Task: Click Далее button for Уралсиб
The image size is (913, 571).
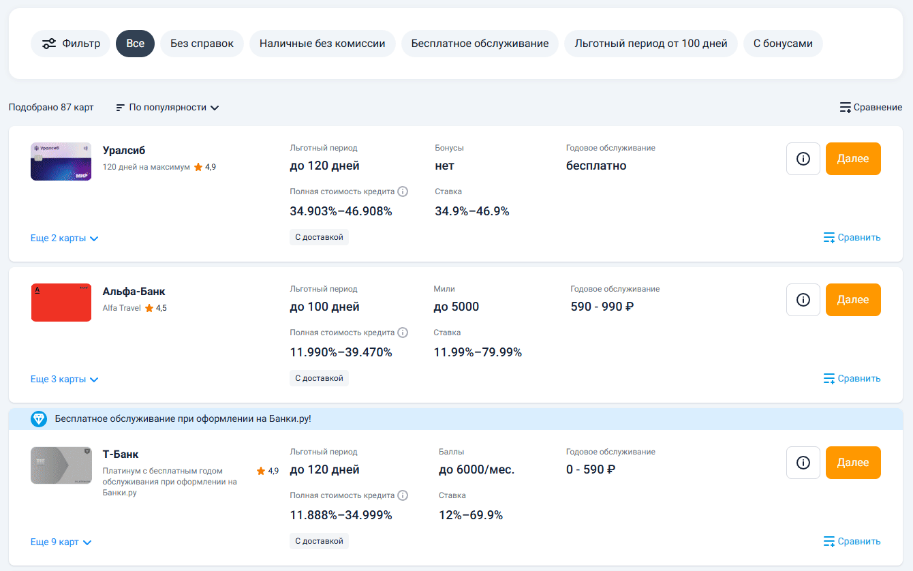Action: point(853,159)
